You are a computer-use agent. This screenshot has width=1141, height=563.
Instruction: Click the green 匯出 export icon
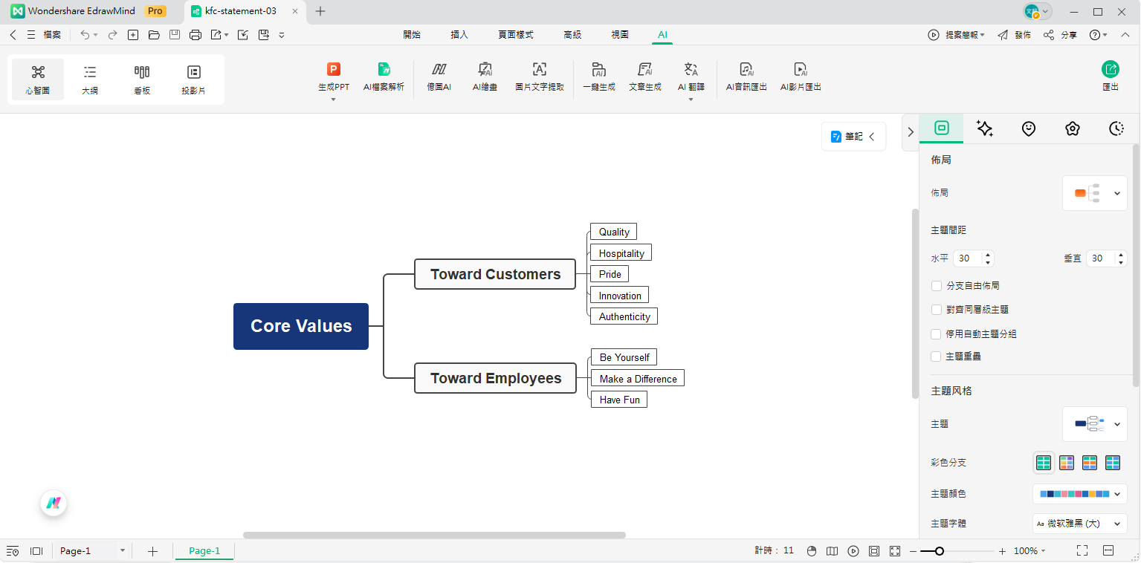tap(1110, 70)
